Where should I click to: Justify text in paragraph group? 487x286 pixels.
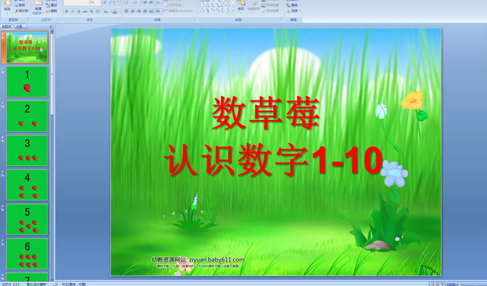(x=145, y=11)
